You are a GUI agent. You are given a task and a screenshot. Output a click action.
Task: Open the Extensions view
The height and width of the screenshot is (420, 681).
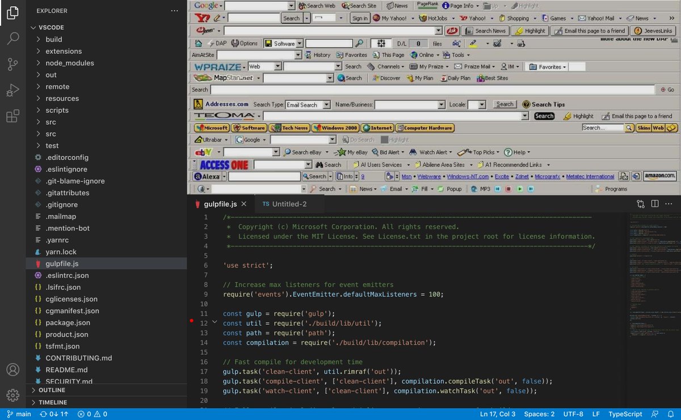[12, 117]
